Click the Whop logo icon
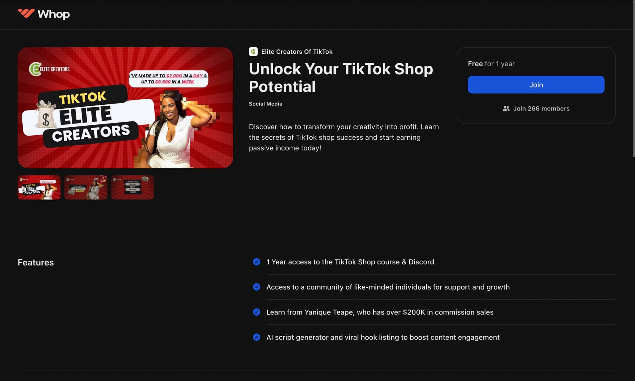Screen dimensions: 635x381 (x=26, y=13)
